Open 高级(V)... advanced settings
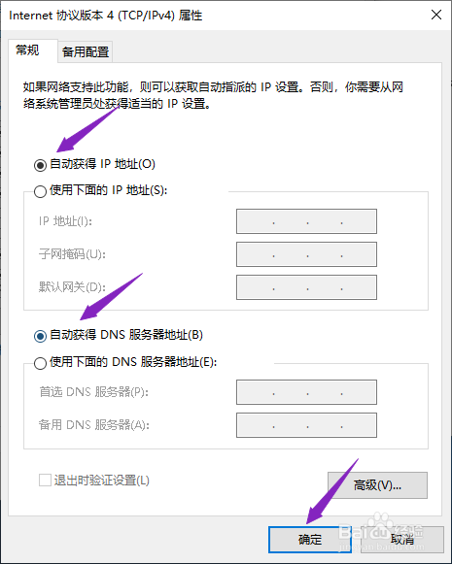 pos(377,485)
